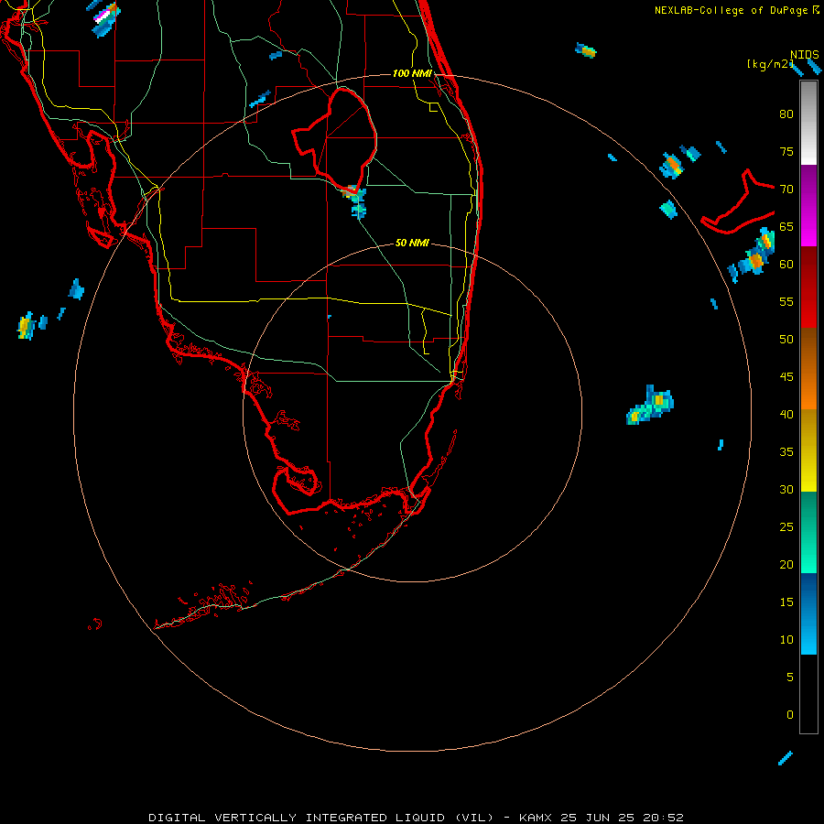Click the 45 value on the scale
824x824 pixels.
click(x=786, y=377)
